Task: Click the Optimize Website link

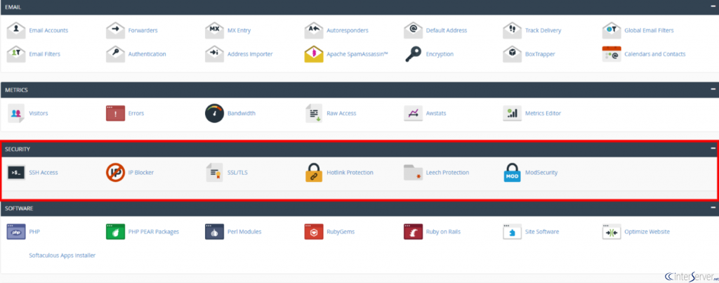Action: [647, 232]
